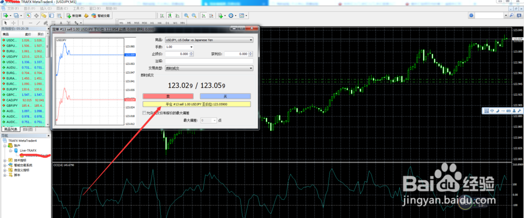The image size is (524, 218).
Task: Open the profiles toolbar icon
Action: tap(16, 15)
